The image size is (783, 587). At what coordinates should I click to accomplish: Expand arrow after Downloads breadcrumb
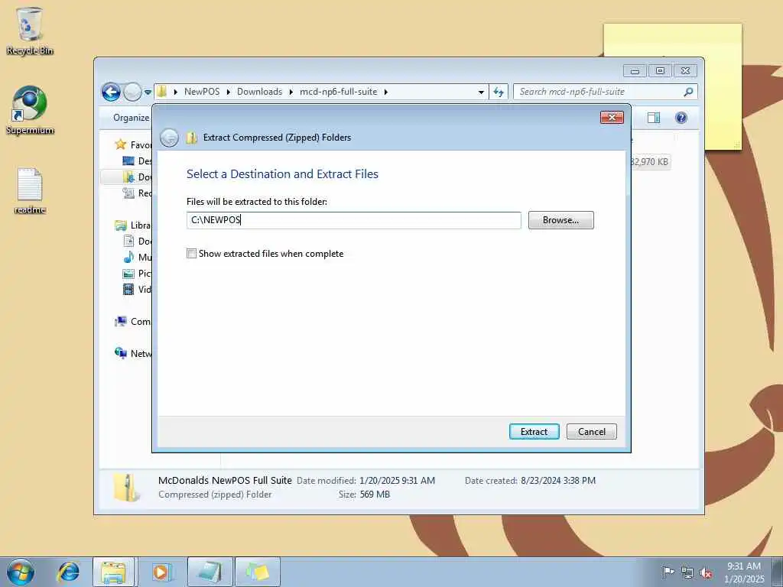(x=291, y=92)
